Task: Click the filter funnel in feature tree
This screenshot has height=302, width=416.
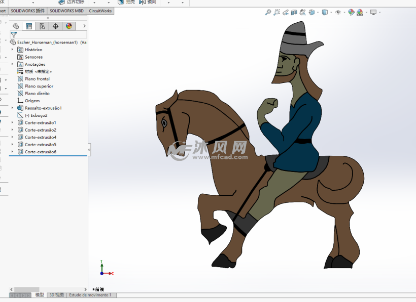Action: (x=14, y=35)
